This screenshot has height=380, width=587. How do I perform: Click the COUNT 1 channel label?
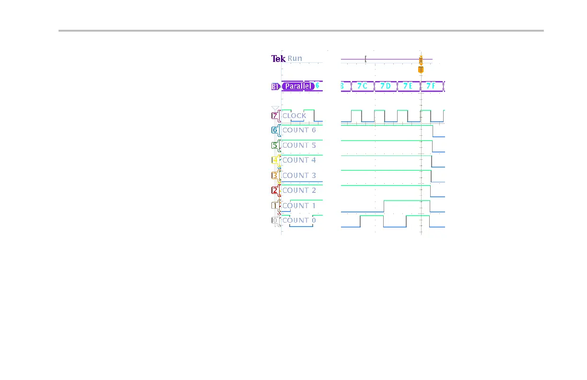(x=299, y=206)
